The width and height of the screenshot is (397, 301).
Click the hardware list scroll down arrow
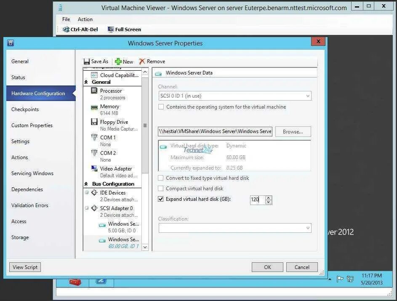click(145, 247)
